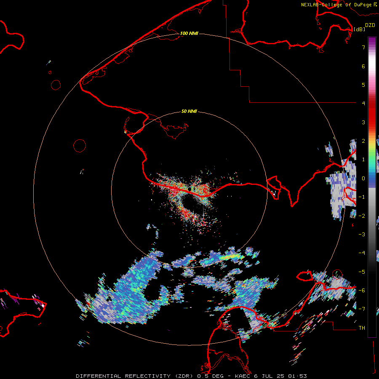Click the 3 value on color scale
The height and width of the screenshot is (379, 379).
[363, 122]
